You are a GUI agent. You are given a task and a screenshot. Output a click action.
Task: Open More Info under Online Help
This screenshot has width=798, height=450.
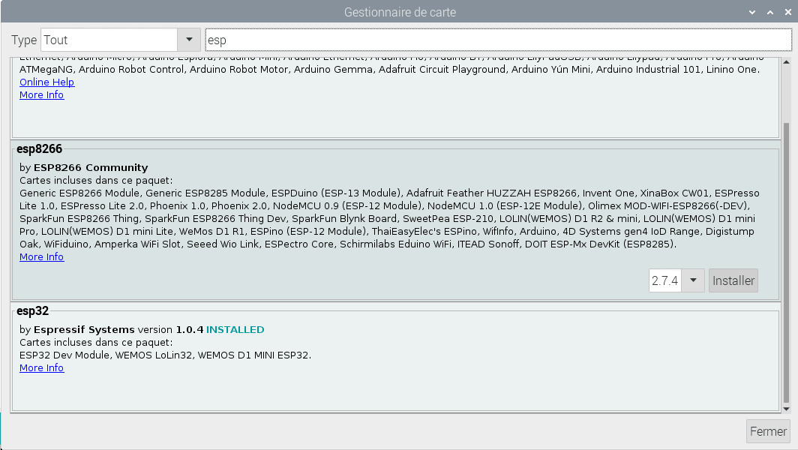(41, 95)
